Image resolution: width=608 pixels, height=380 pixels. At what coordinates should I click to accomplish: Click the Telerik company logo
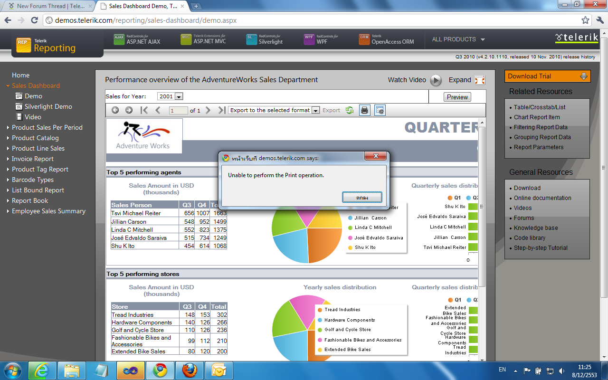(577, 38)
